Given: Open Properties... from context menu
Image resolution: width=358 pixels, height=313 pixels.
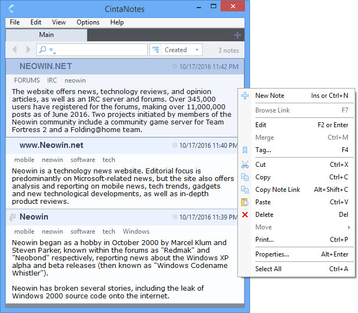Looking at the screenshot, I should tap(297, 254).
